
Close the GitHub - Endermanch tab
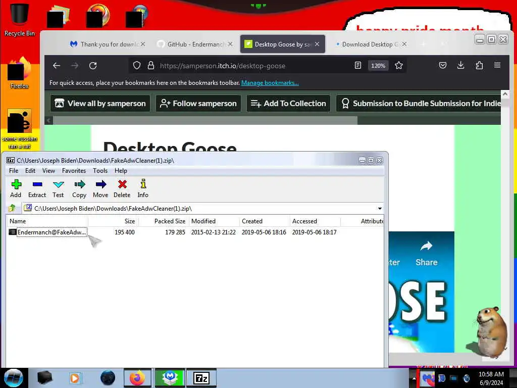tap(230, 44)
